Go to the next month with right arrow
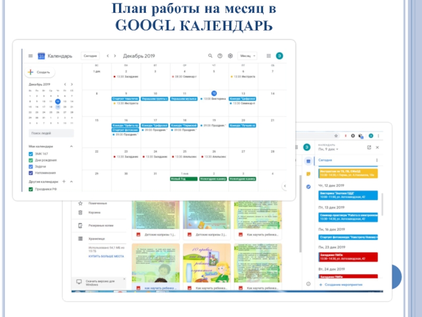 pos(115,55)
